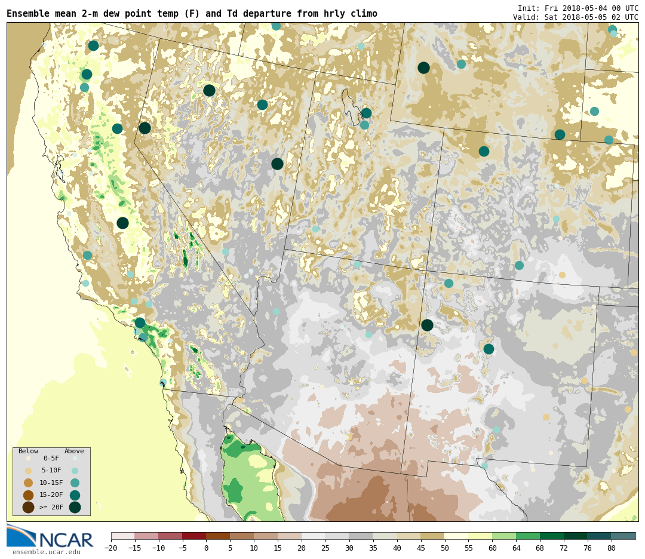Image resolution: width=645 pixels, height=559 pixels.
Task: Click the light '5-10F' below legend circle
Action: click(x=28, y=471)
